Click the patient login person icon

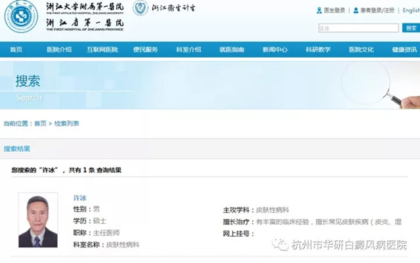click(356, 10)
